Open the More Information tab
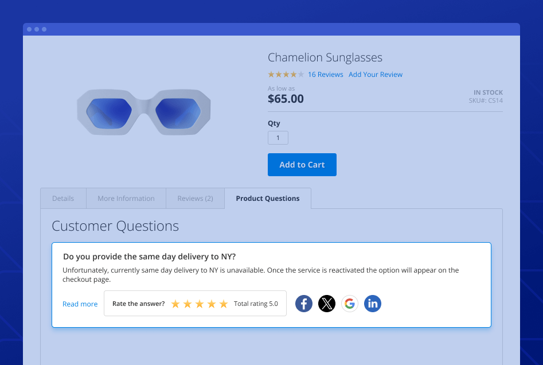This screenshot has height=365, width=543. point(126,198)
